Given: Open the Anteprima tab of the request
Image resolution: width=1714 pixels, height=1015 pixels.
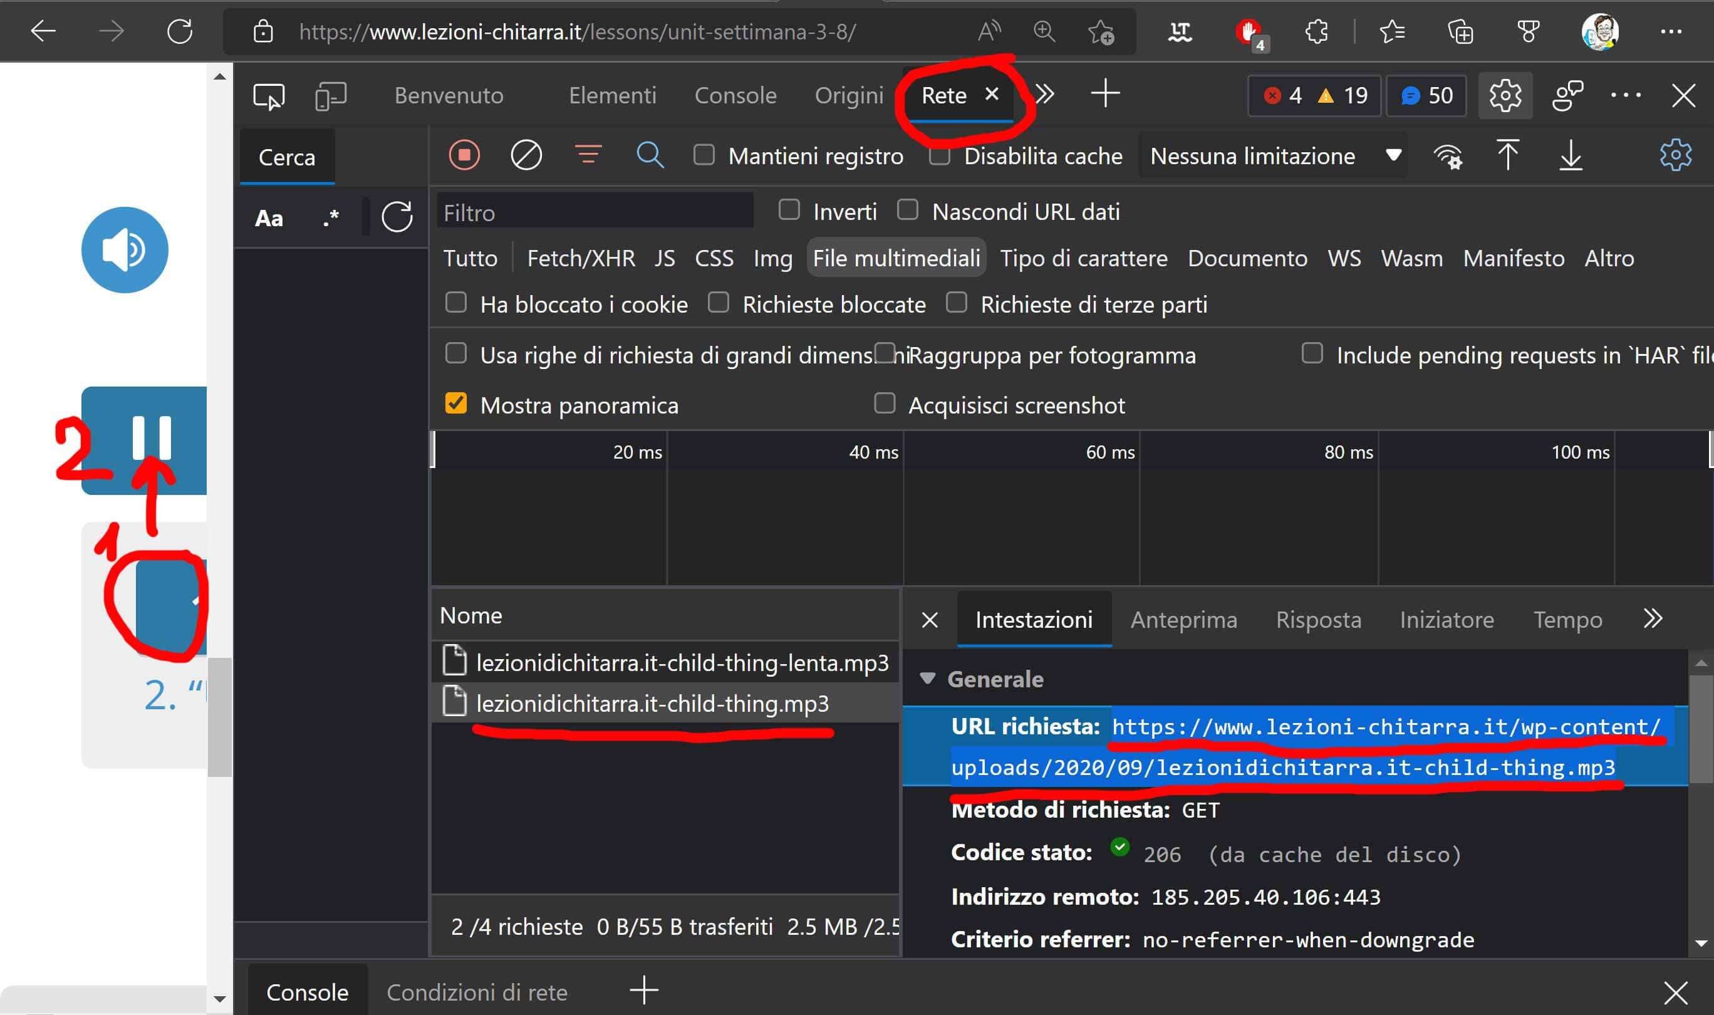Looking at the screenshot, I should click(x=1183, y=620).
